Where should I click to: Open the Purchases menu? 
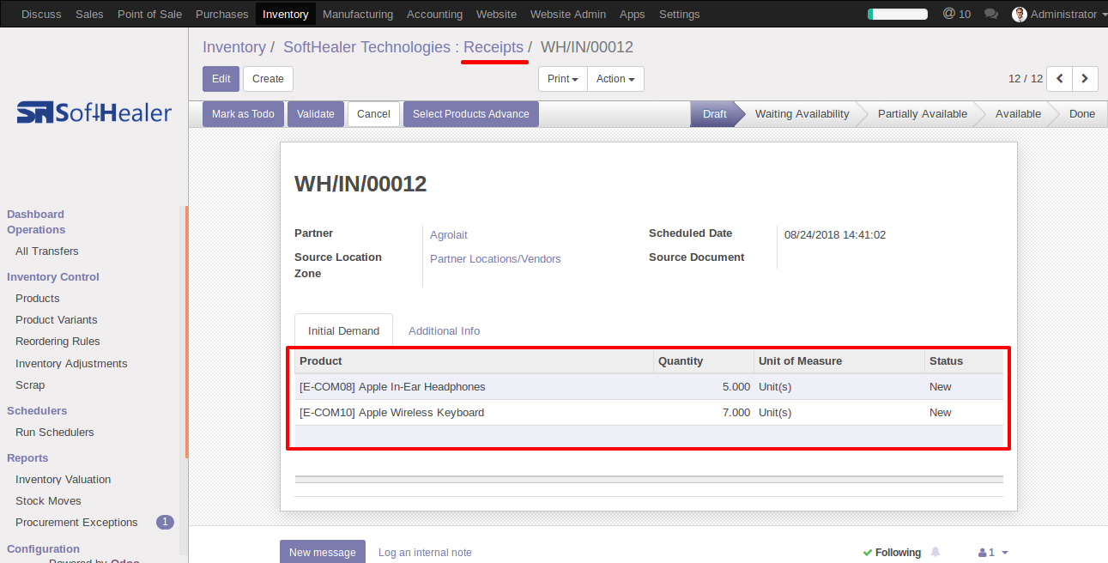pyautogui.click(x=222, y=14)
